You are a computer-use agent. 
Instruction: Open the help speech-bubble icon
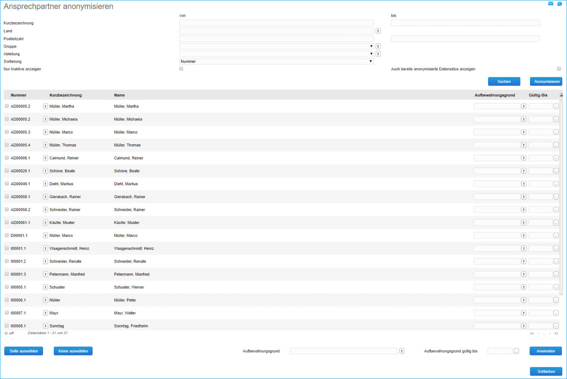pos(560,4)
